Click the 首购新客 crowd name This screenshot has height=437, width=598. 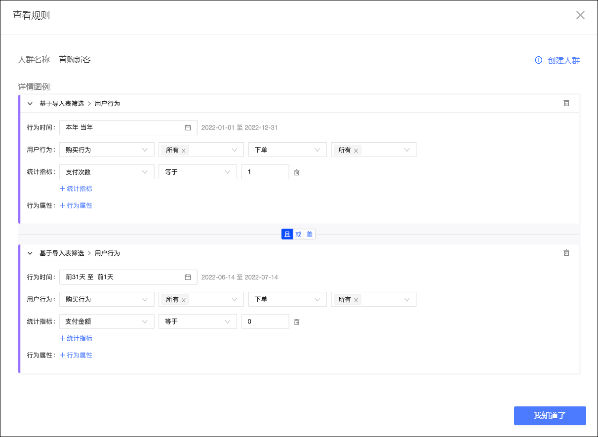point(75,59)
